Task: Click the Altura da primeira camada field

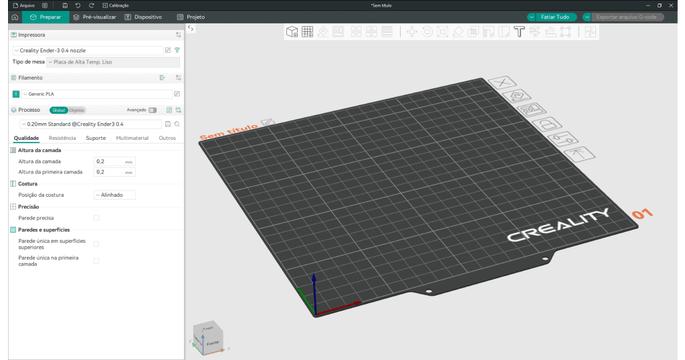Action: click(x=114, y=172)
